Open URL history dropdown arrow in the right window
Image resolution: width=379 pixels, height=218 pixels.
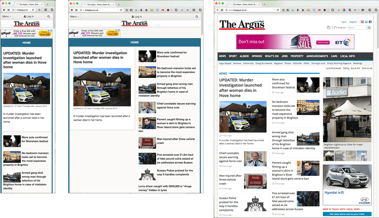pyautogui.click(x=274, y=10)
